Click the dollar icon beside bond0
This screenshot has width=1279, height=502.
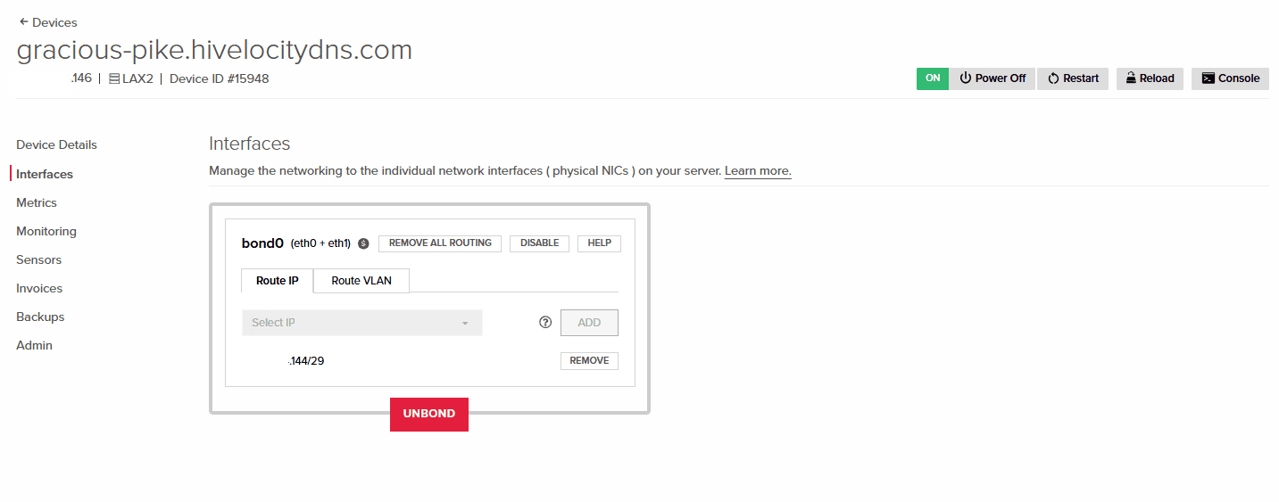(363, 243)
